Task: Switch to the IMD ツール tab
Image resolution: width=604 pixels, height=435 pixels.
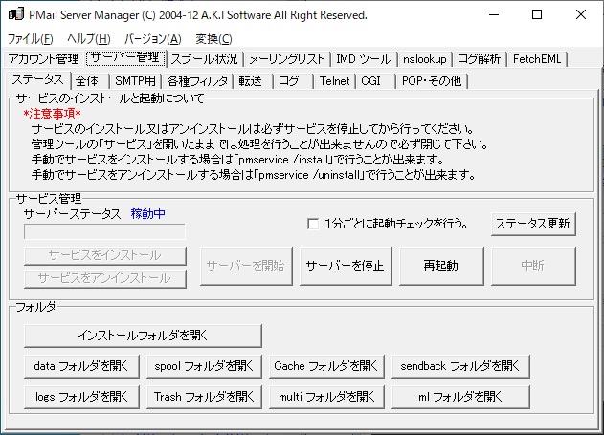Action: pos(364,59)
